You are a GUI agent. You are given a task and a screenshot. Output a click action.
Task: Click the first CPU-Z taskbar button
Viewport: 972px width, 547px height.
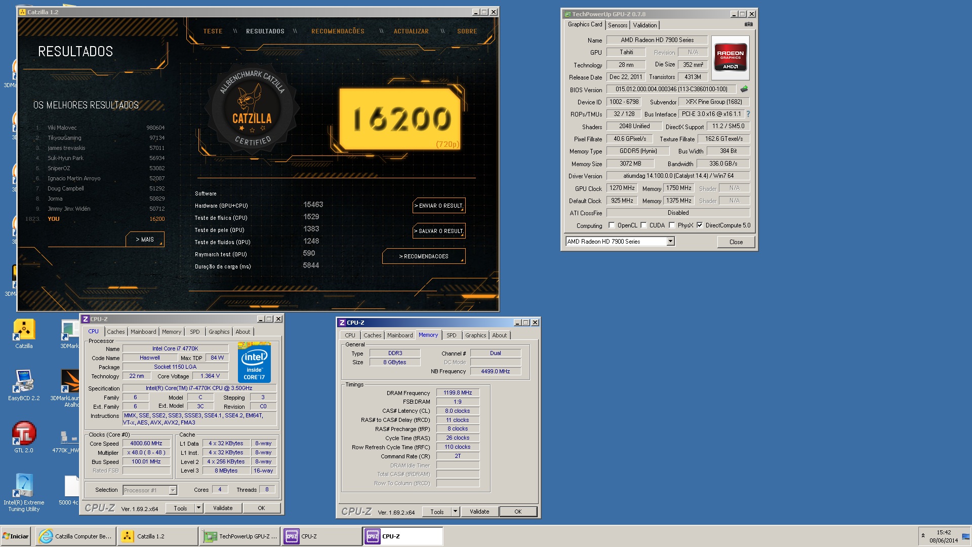pyautogui.click(x=321, y=536)
